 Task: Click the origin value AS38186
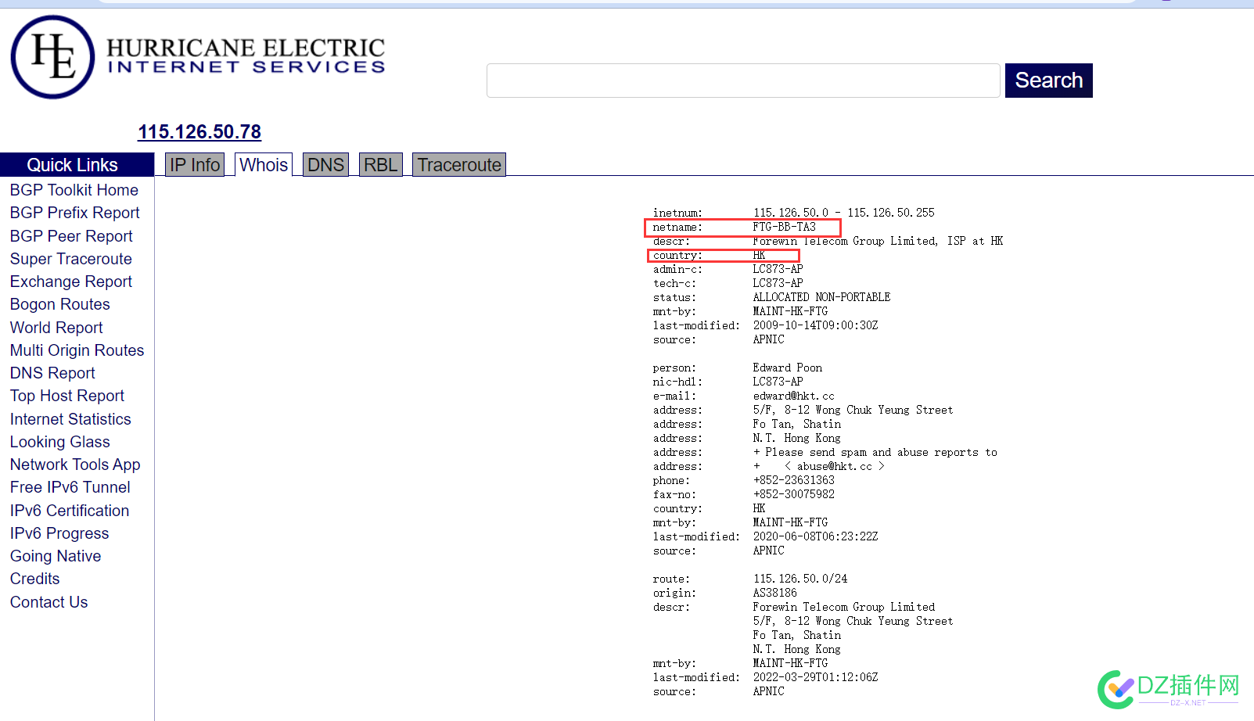[775, 593]
